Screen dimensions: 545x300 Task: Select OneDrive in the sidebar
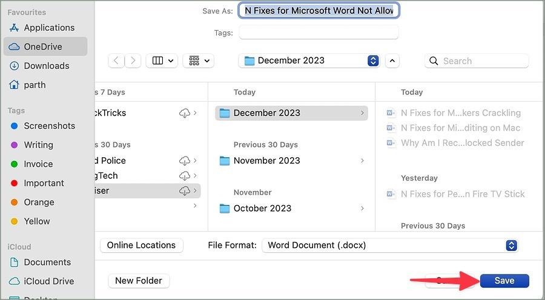click(x=45, y=47)
